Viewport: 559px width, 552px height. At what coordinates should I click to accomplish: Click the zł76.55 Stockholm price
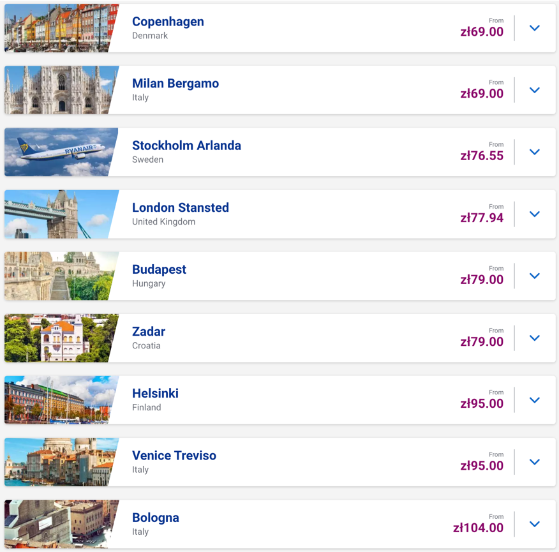(482, 156)
